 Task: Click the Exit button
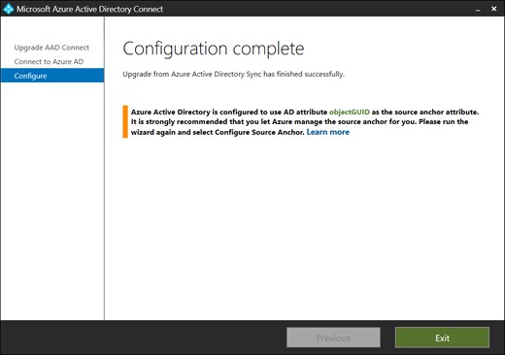point(442,338)
